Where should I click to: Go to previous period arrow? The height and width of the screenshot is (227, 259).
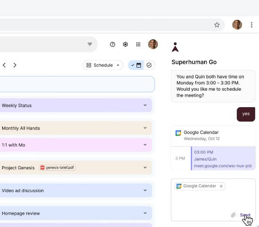pyautogui.click(x=4, y=65)
